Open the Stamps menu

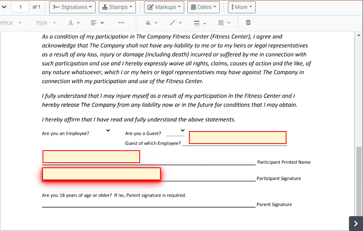(x=117, y=7)
